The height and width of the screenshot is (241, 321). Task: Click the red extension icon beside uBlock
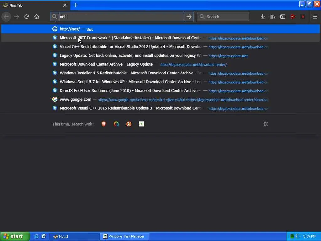[303, 17]
